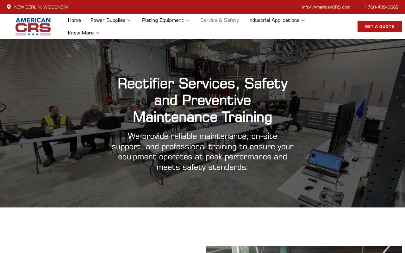Click the main heading about Rectifier Services
Image resolution: width=405 pixels, height=253 pixels.
point(202,100)
